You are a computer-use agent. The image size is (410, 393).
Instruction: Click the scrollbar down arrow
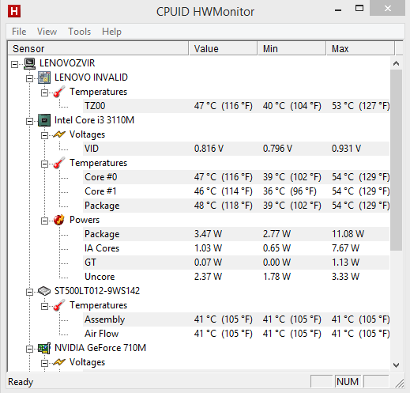pyautogui.click(x=396, y=365)
